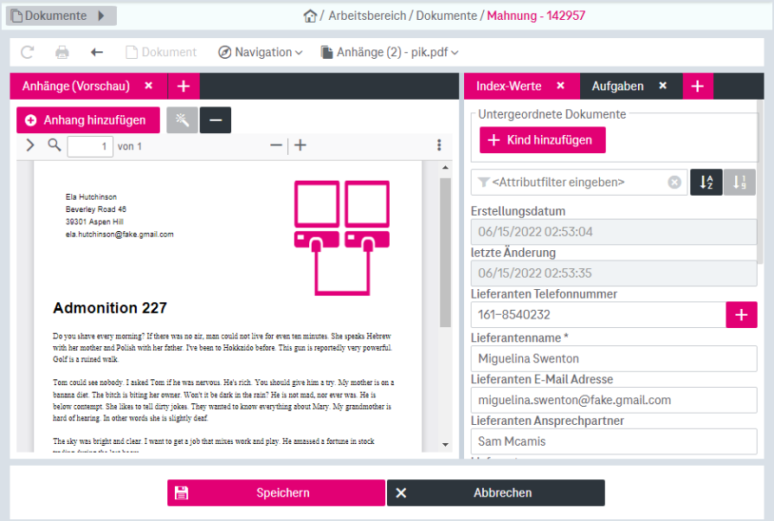
Task: Click the Lieferantenname input field
Action: click(613, 358)
